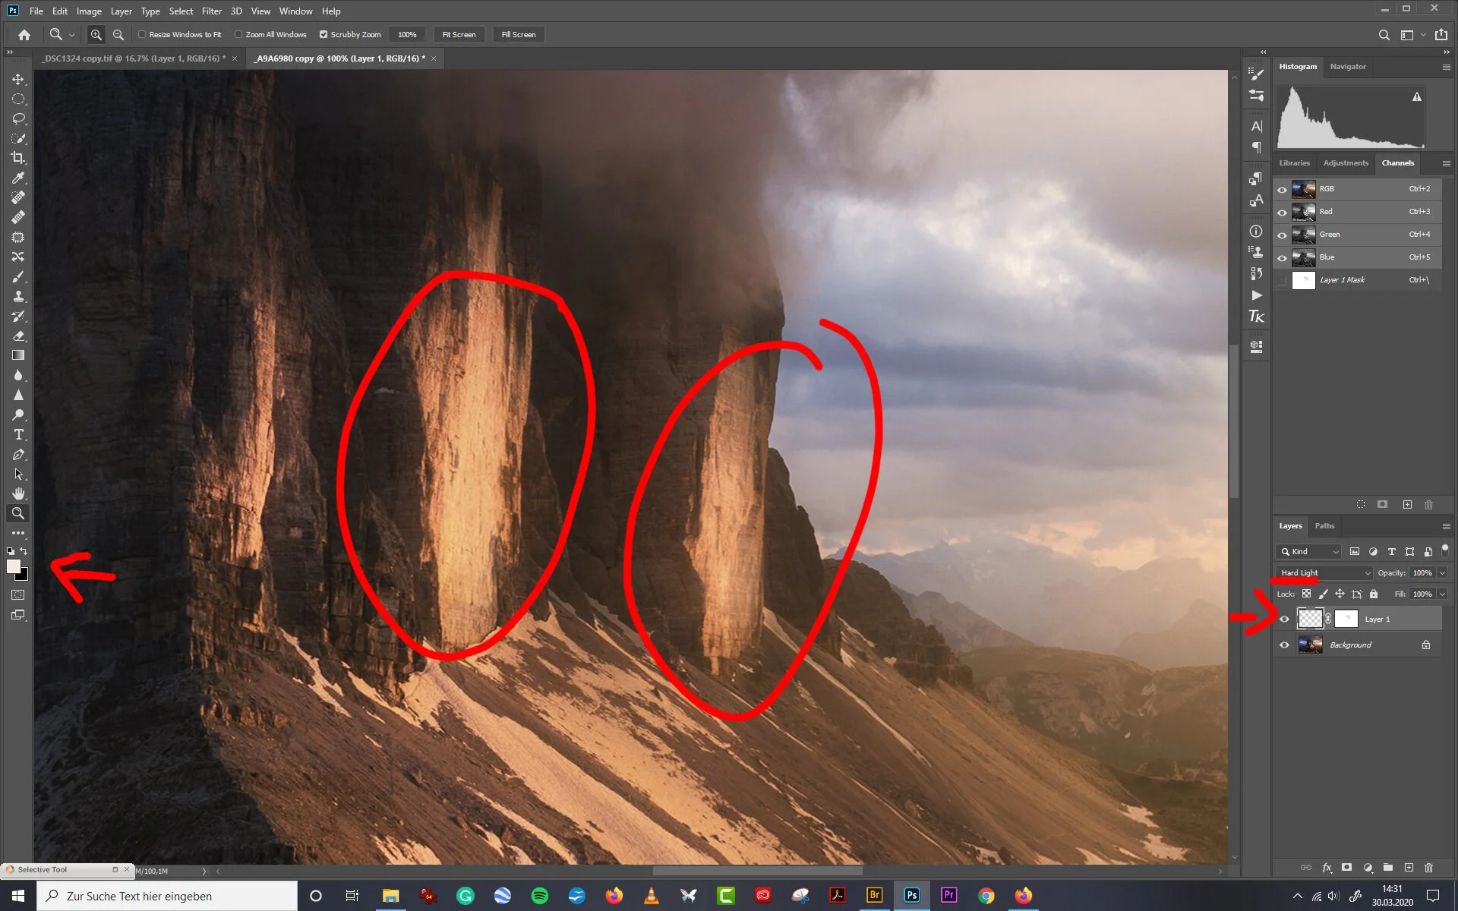1458x911 pixels.
Task: Click the foreground color swatch
Action: 14,566
